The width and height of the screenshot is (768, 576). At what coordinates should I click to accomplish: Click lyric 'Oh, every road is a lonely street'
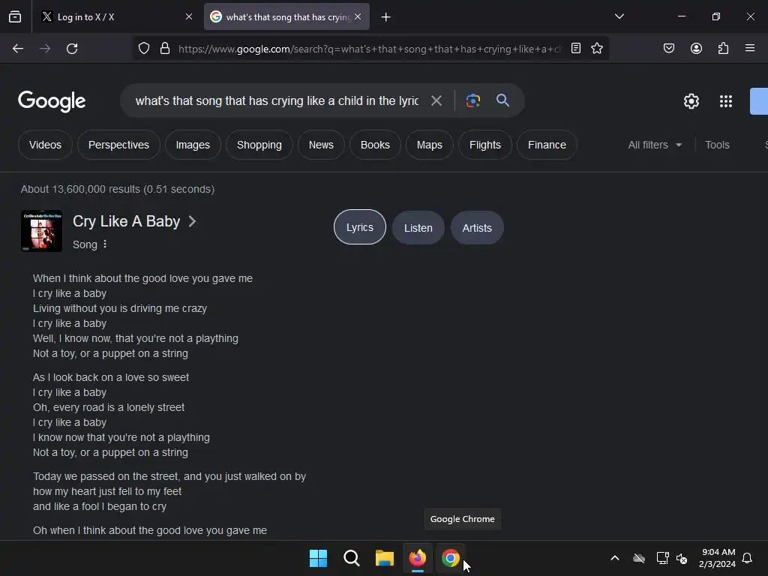pos(109,407)
